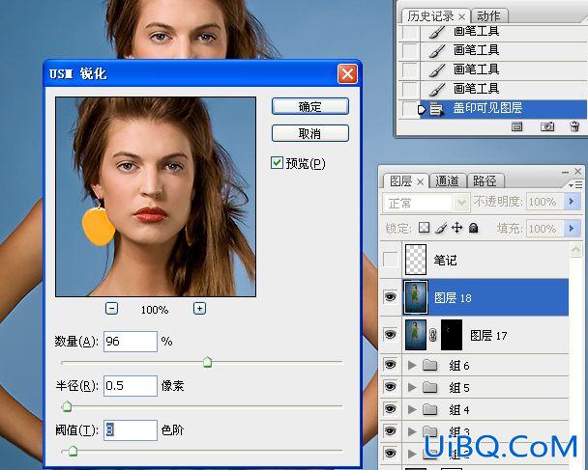The image size is (588, 470).
Task: Toggle visibility eye of 组 4
Action: tap(390, 409)
